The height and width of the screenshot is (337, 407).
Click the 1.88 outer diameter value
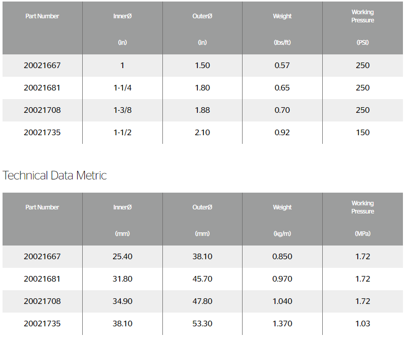coord(202,110)
